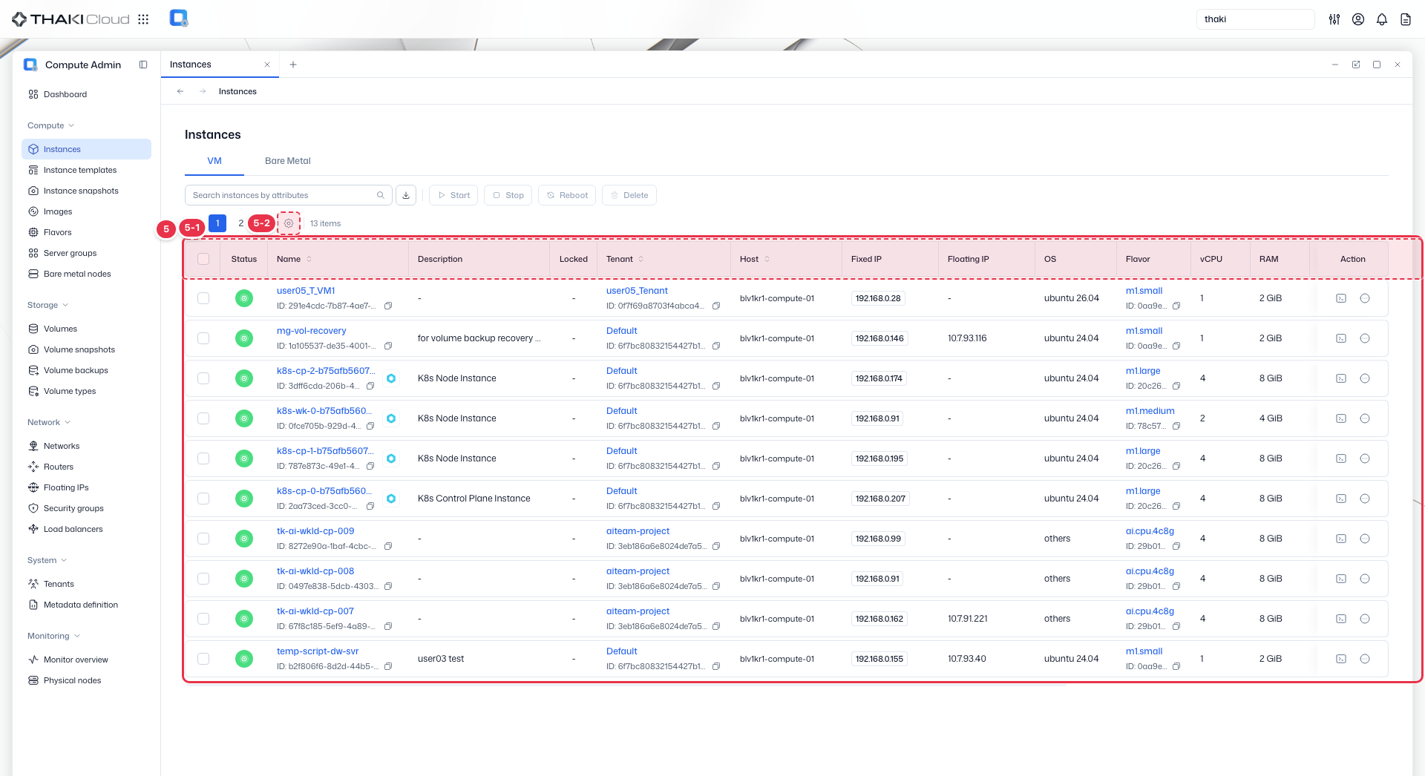Open the user account icon
The height and width of the screenshot is (776, 1425).
tap(1357, 19)
